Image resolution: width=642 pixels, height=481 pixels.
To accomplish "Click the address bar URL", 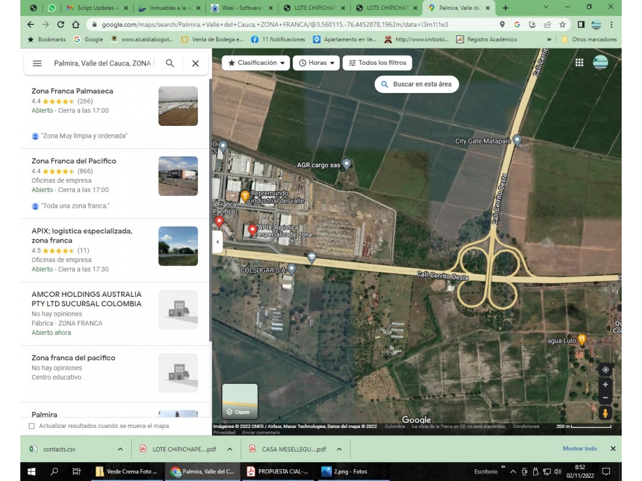I will (275, 24).
